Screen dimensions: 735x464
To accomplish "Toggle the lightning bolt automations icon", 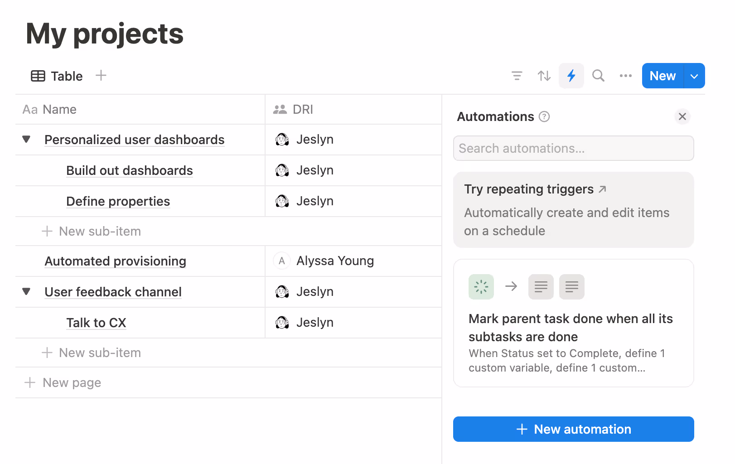I will click(571, 76).
